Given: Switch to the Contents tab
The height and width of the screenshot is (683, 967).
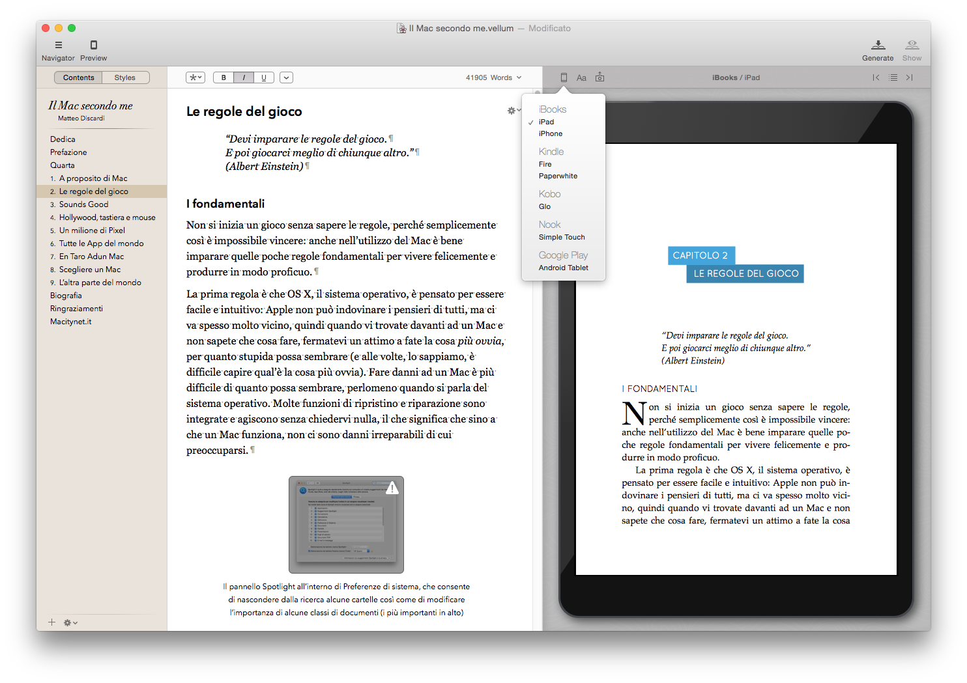Looking at the screenshot, I should click(79, 77).
